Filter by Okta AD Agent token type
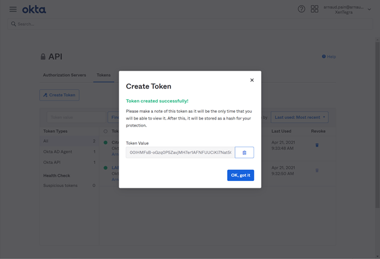 [x=58, y=152]
